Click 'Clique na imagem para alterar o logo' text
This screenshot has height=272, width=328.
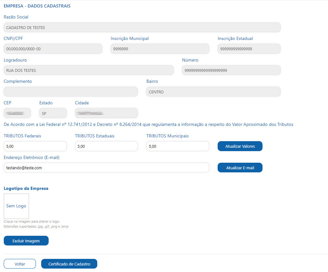click(x=32, y=221)
